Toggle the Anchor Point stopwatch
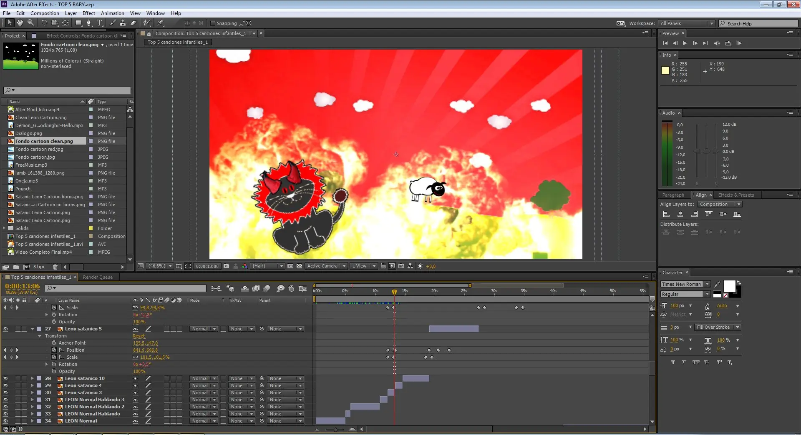 pyautogui.click(x=54, y=343)
